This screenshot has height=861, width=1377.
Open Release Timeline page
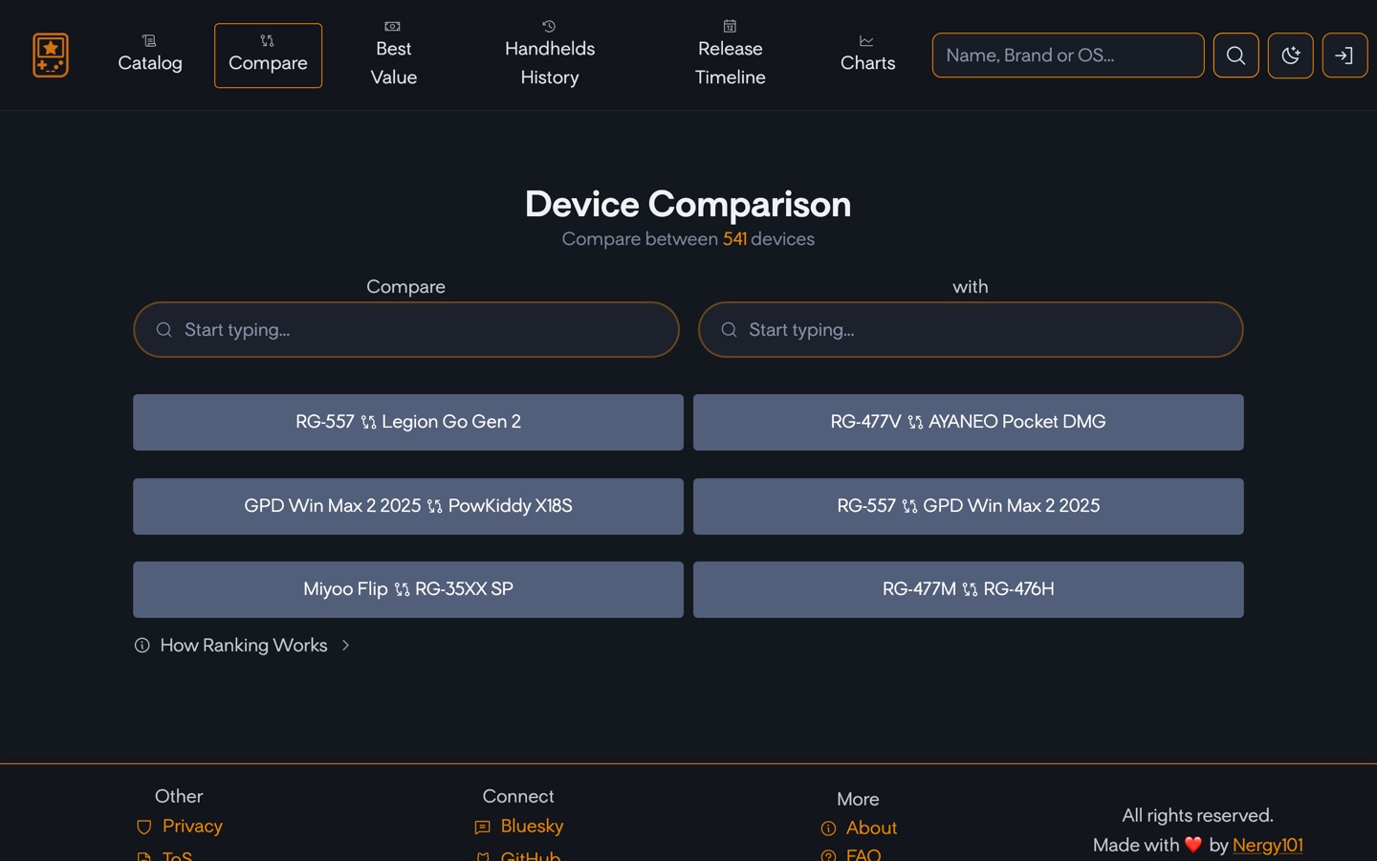tap(731, 55)
